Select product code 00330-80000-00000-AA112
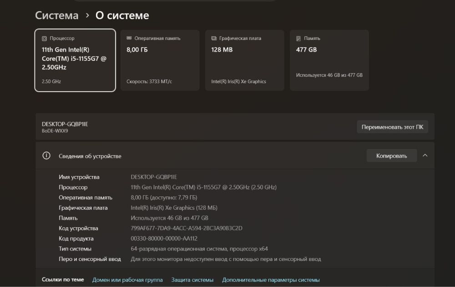 (164, 239)
